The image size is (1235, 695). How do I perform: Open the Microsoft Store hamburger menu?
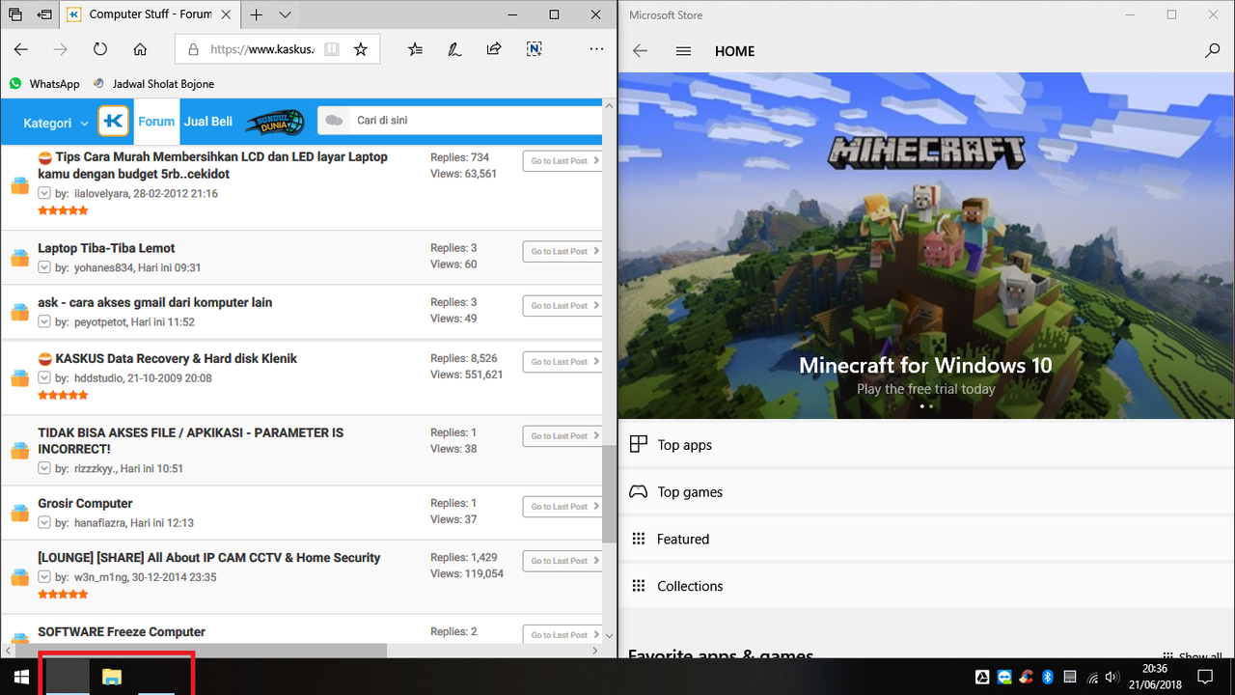[x=684, y=51]
